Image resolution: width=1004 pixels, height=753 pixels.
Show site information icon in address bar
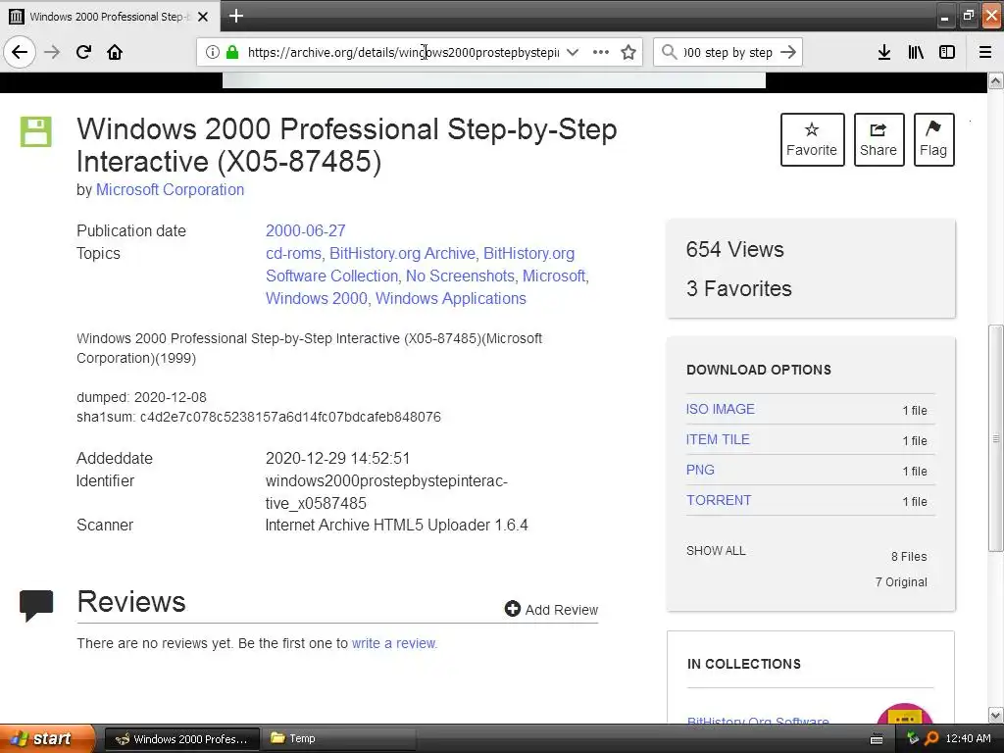coord(212,52)
